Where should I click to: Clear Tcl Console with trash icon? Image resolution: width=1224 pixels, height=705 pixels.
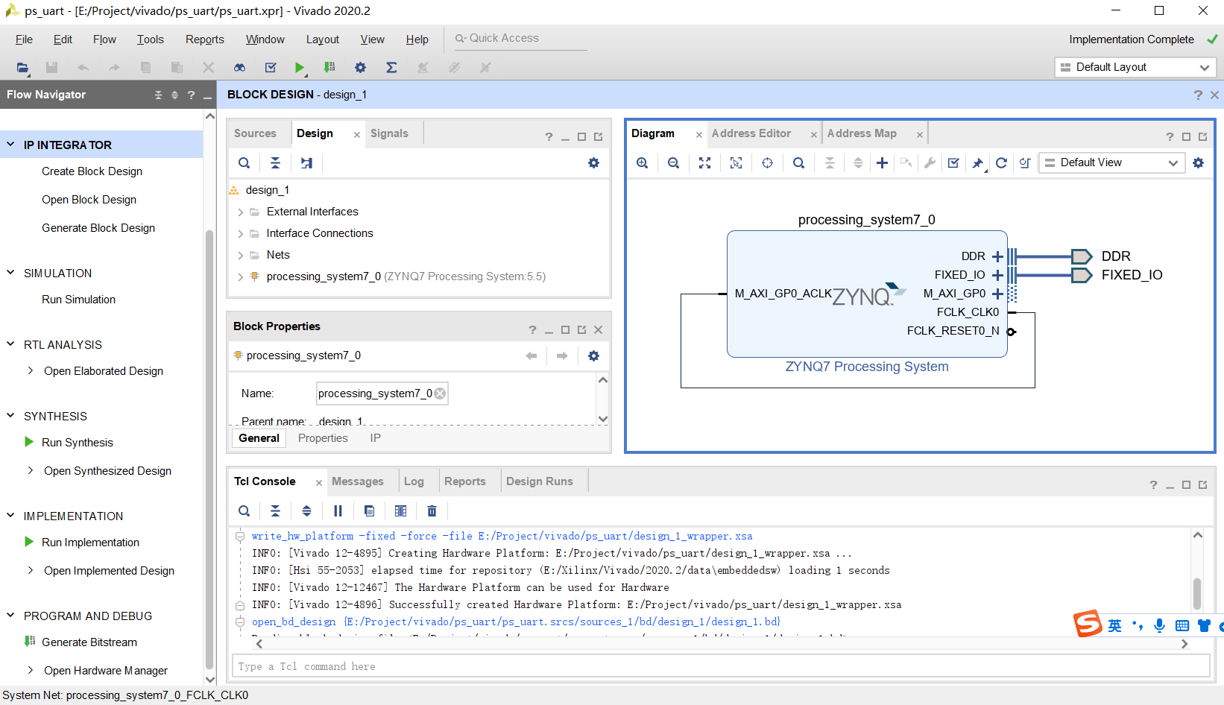click(432, 510)
